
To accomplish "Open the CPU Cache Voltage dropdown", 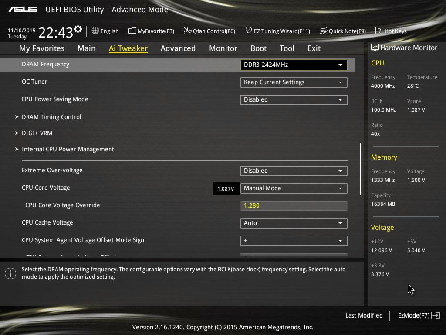I will coord(294,223).
